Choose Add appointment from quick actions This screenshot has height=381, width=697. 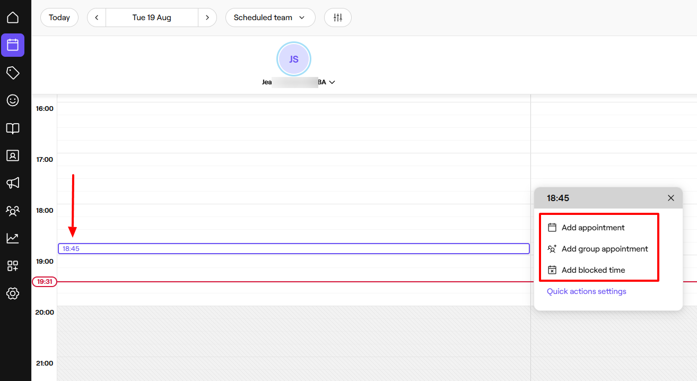pos(593,228)
